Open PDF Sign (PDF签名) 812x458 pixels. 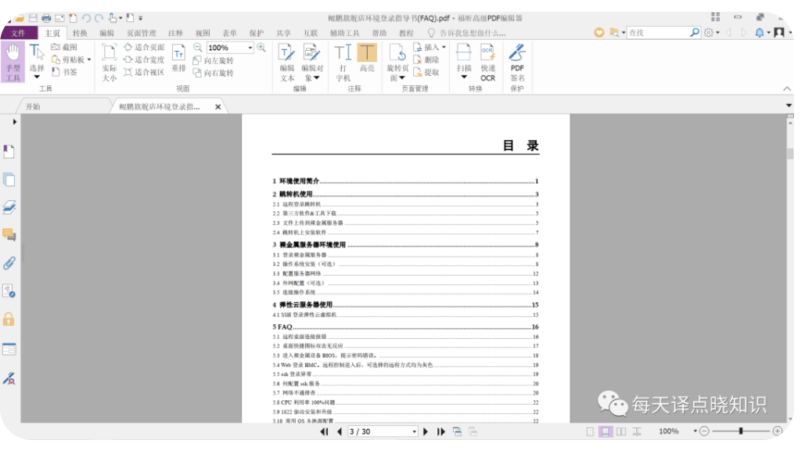click(x=517, y=63)
